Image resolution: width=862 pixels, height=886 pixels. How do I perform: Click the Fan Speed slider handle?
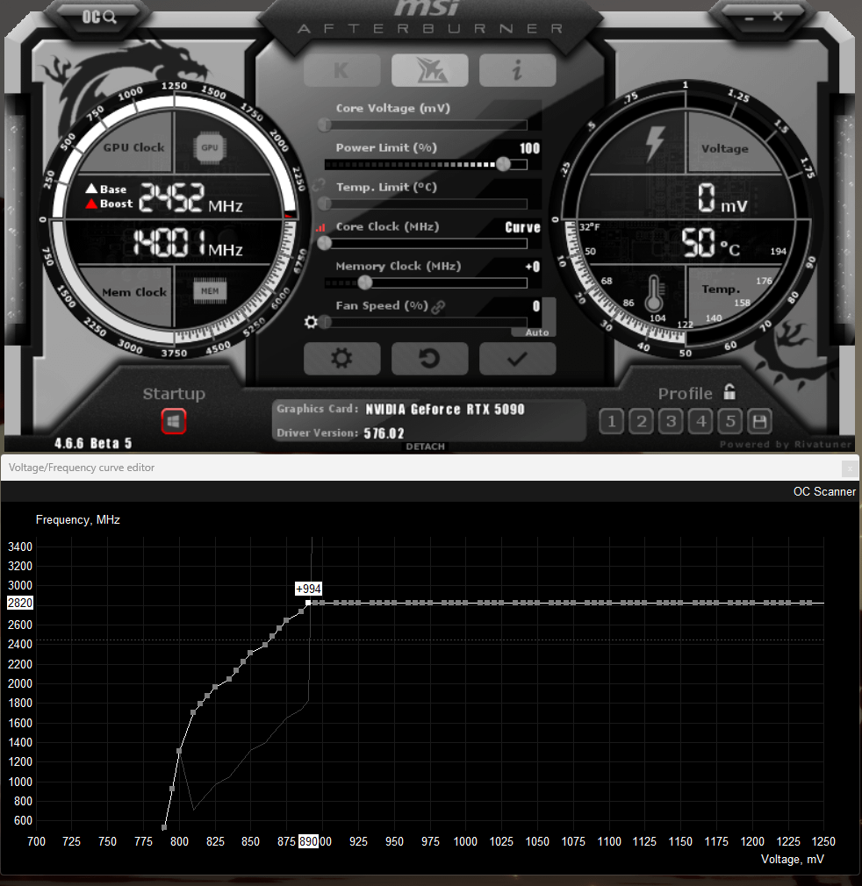(x=325, y=322)
